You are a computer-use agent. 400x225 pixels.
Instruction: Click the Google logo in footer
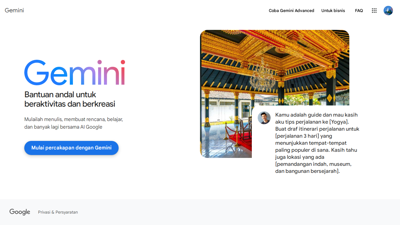point(20,212)
